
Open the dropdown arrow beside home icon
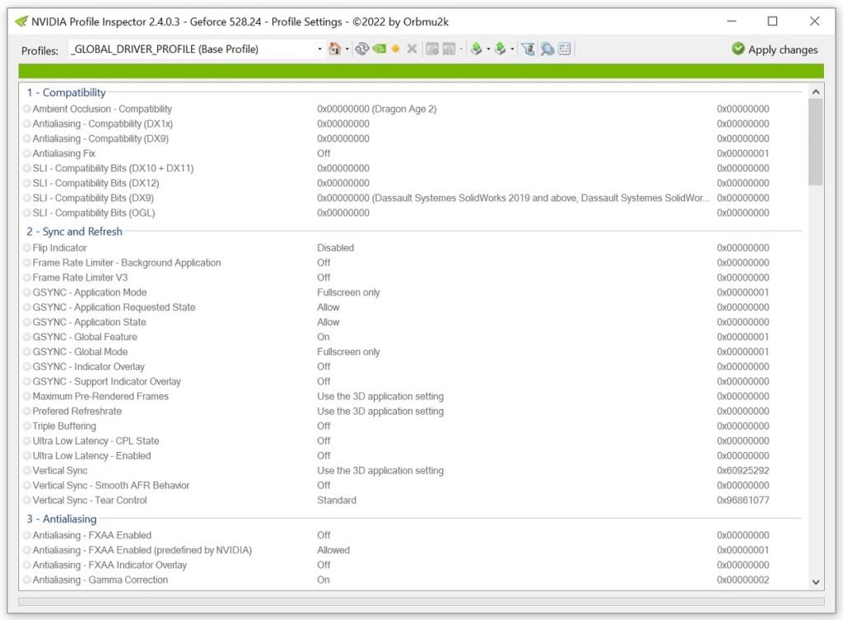pos(347,49)
